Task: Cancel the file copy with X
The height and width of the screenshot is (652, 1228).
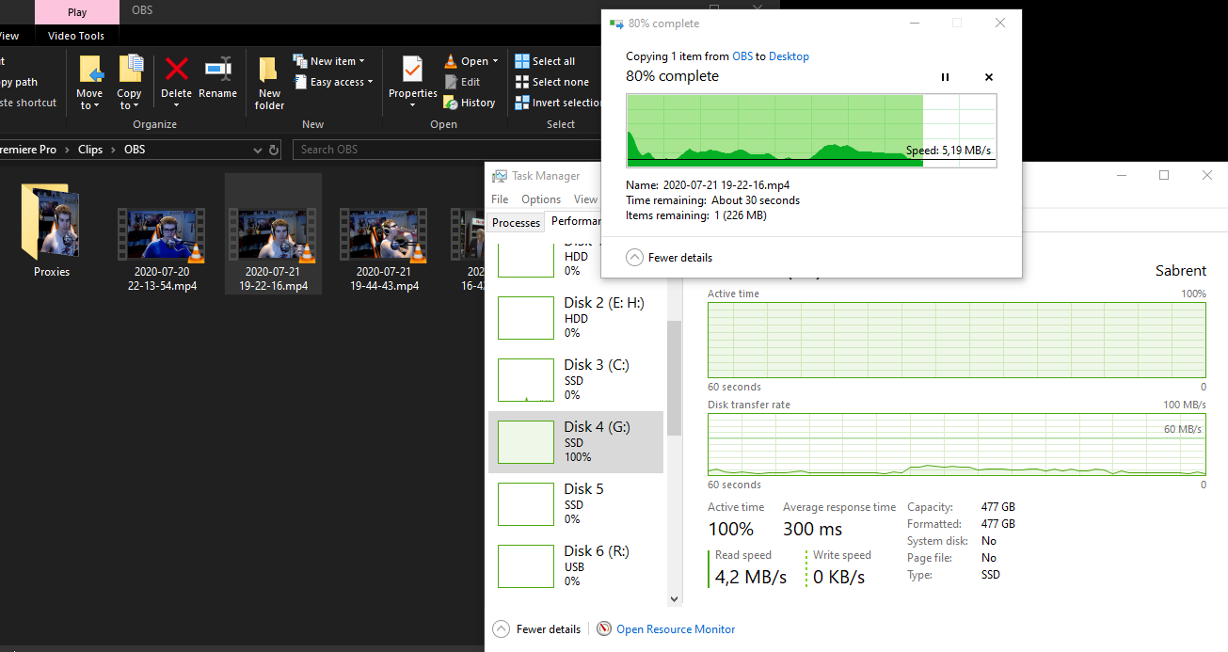Action: pos(989,77)
